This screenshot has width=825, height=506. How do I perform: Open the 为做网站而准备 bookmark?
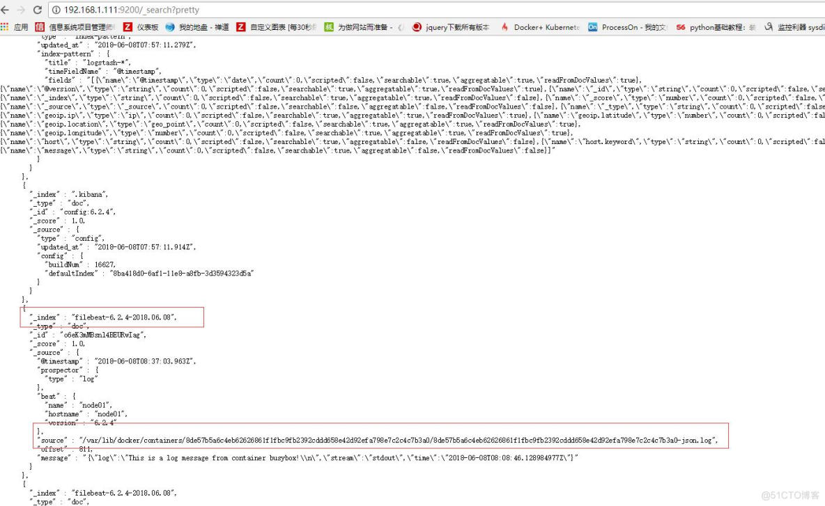point(364,27)
